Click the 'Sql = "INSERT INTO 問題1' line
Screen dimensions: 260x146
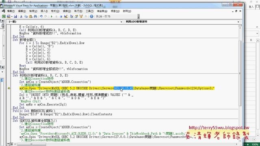(x=76, y=95)
